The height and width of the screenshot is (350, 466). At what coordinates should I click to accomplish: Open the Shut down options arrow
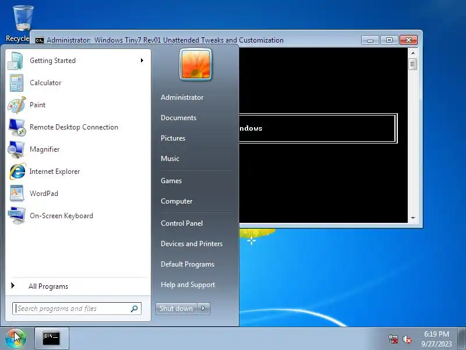203,309
